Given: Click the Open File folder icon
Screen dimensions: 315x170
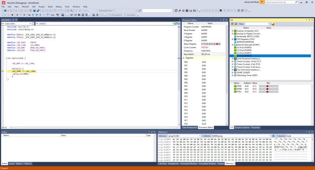Looking at the screenshot, I should [31, 11].
